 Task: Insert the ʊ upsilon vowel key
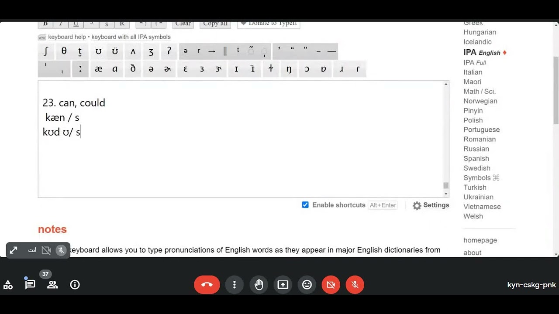tap(98, 51)
